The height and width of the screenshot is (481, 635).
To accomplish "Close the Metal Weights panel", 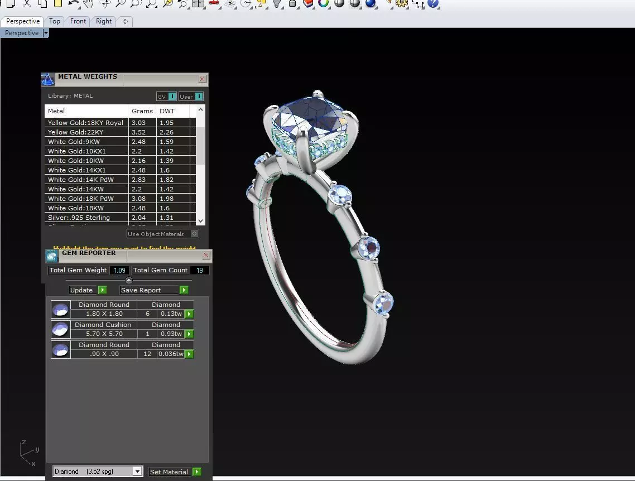I will click(202, 79).
